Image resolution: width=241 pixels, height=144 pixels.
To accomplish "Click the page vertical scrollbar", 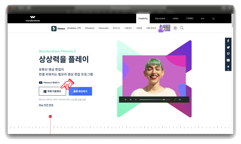I will pyautogui.click(x=233, y=21).
